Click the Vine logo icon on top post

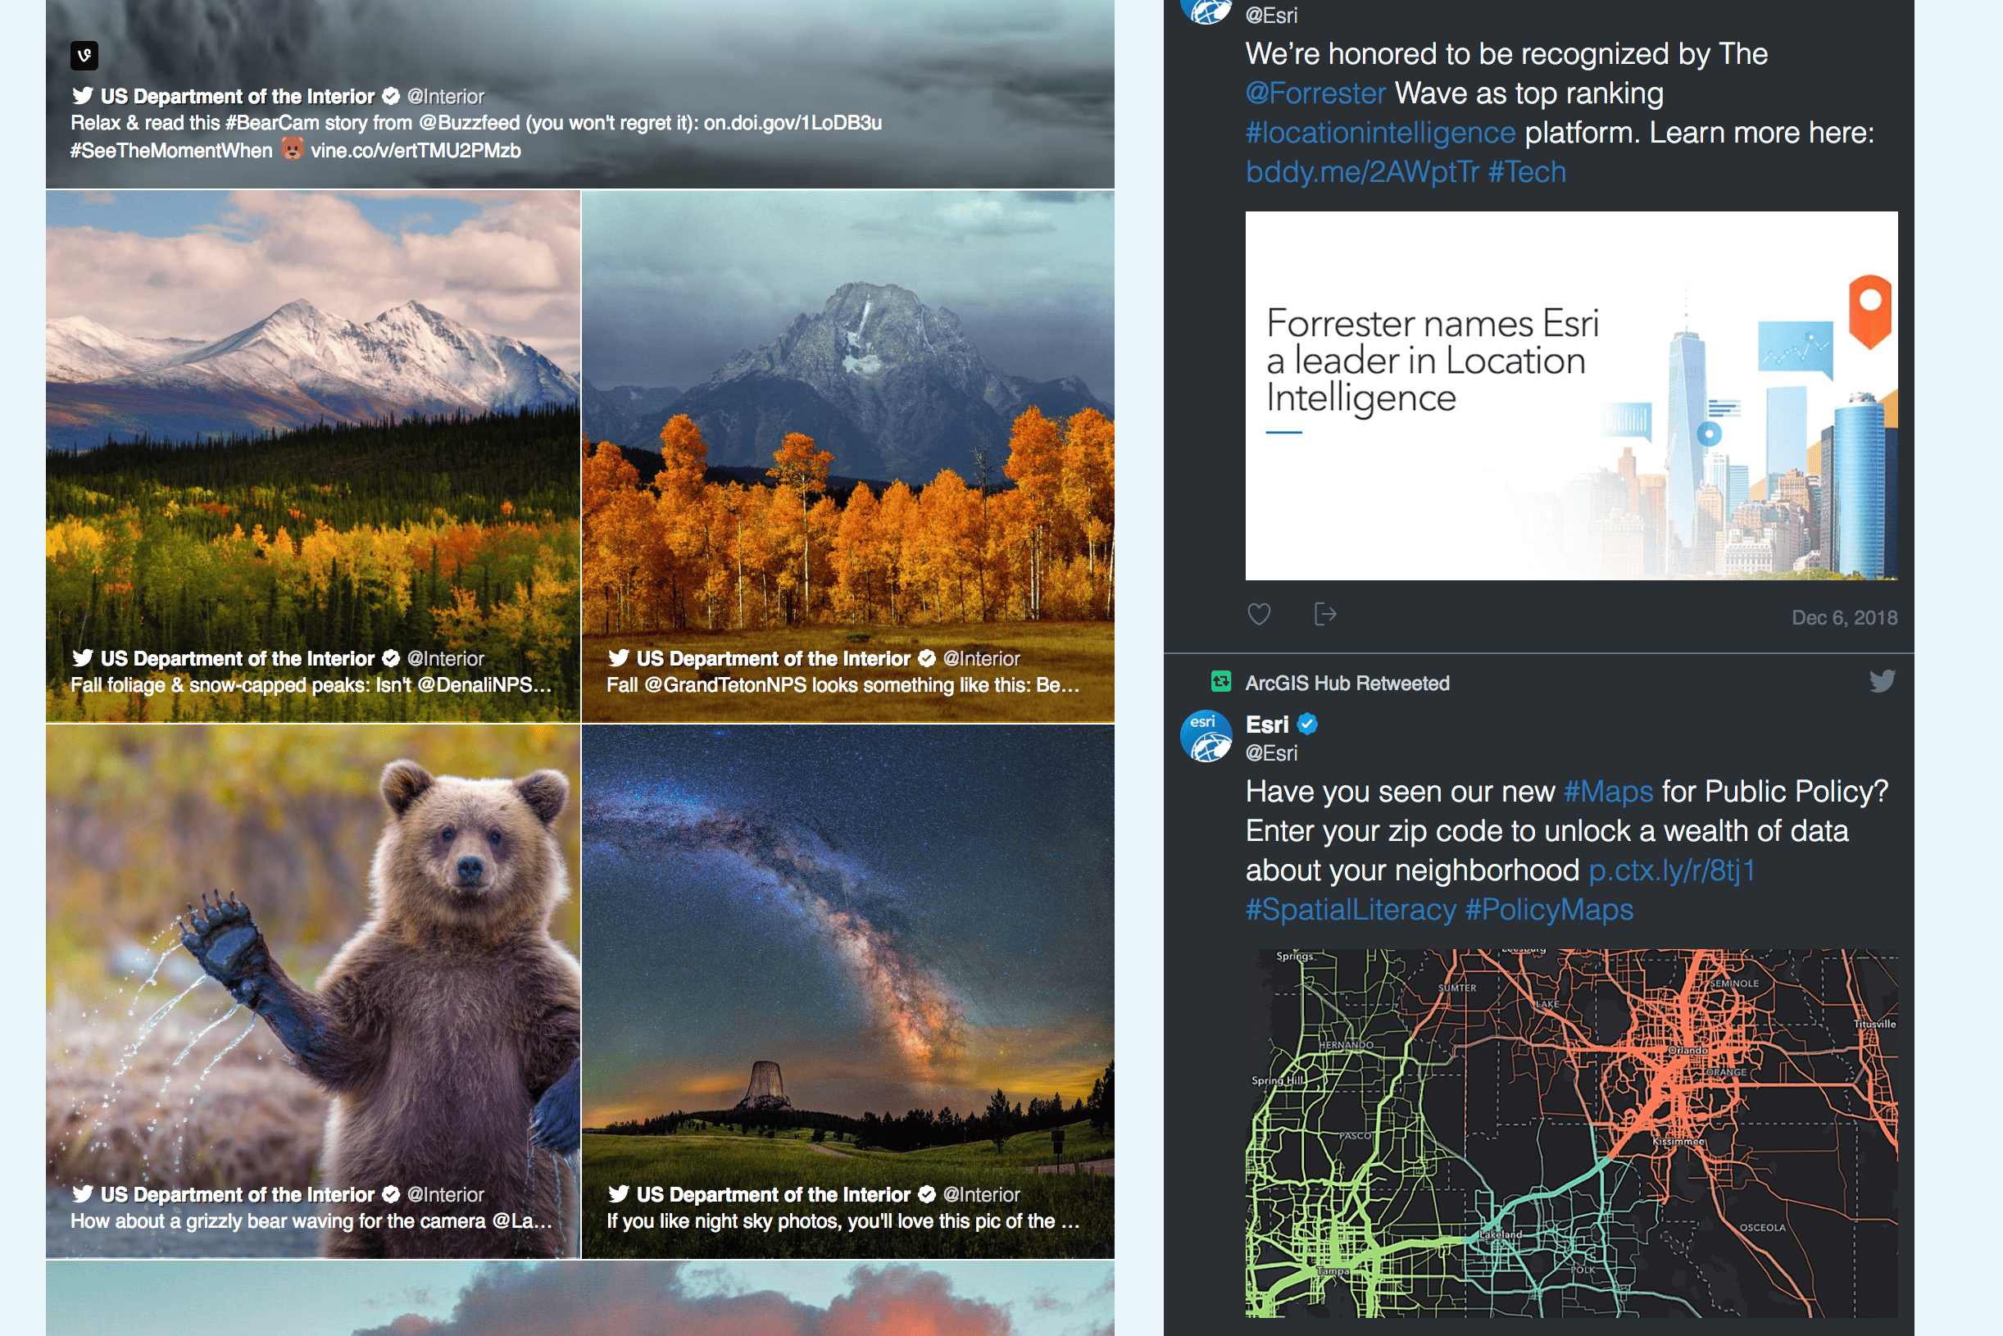(84, 57)
